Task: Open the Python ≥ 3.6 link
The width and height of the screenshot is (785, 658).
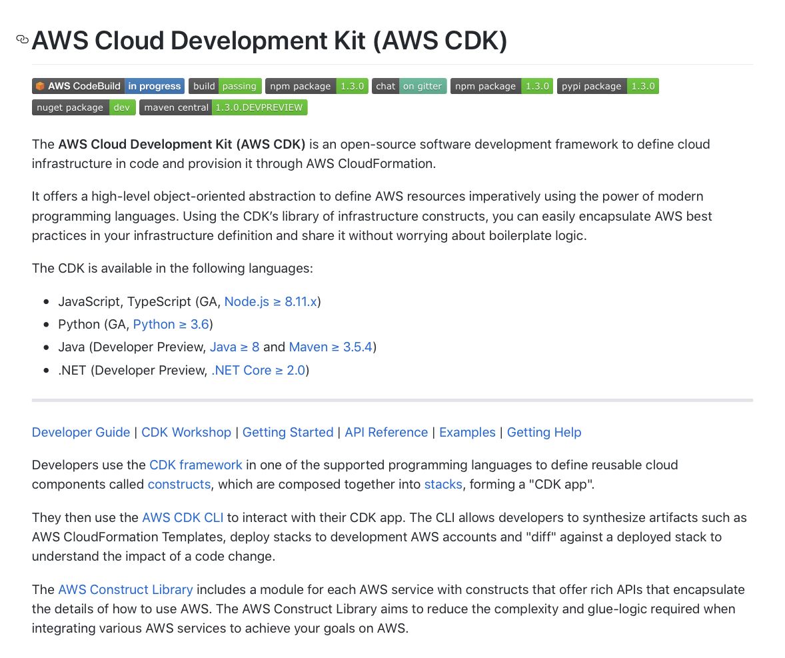Action: pyautogui.click(x=171, y=325)
